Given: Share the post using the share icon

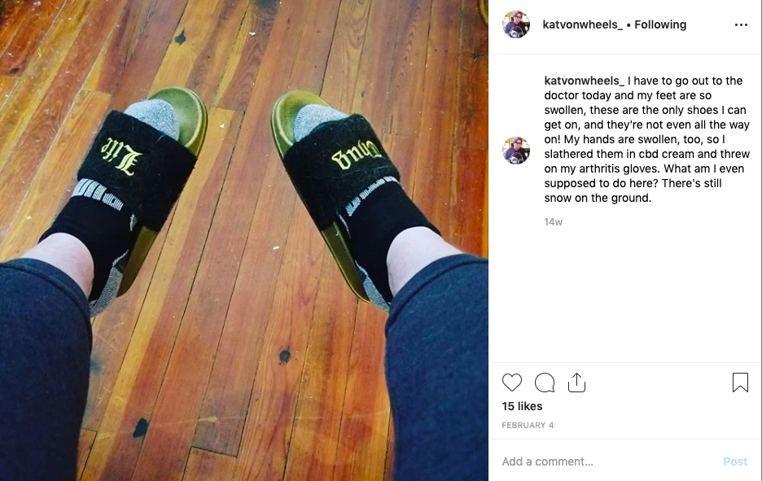Looking at the screenshot, I should (x=576, y=383).
